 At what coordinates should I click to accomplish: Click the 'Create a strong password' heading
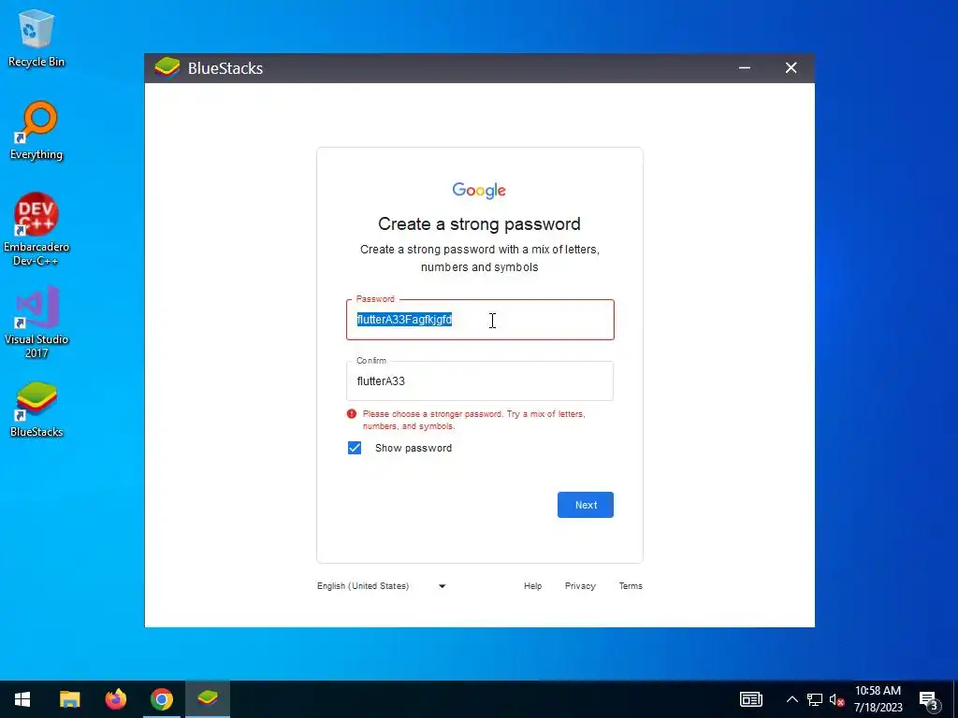[480, 224]
